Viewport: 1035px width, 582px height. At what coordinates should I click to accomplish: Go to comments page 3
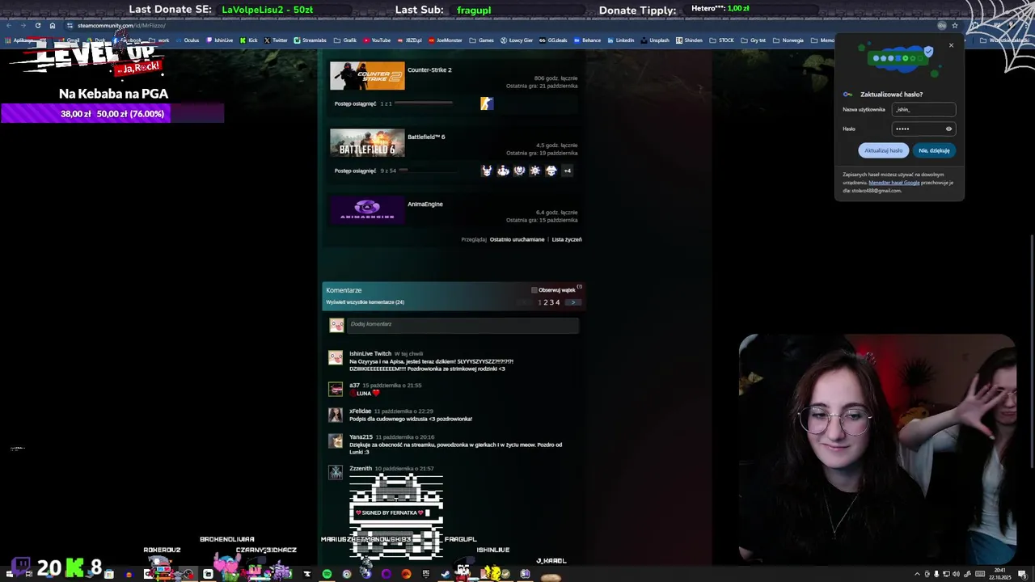(x=551, y=302)
